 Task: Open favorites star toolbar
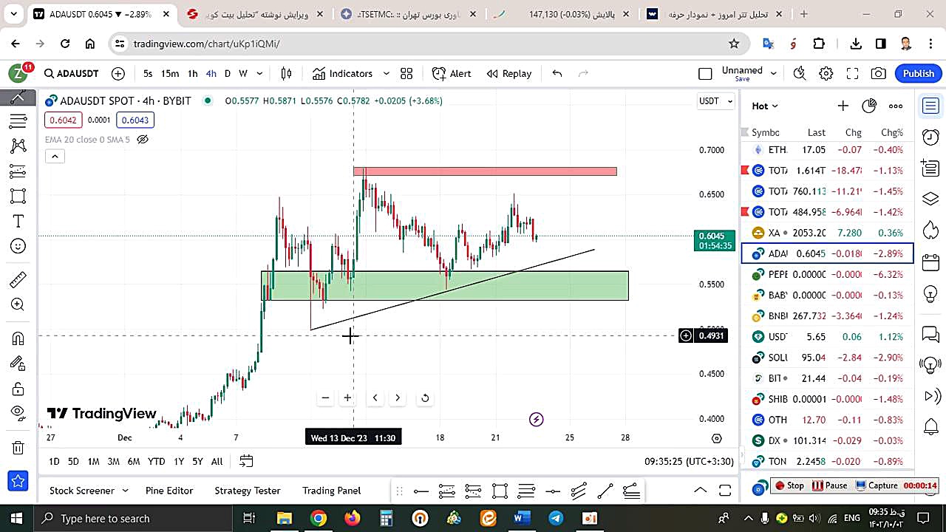(x=18, y=481)
